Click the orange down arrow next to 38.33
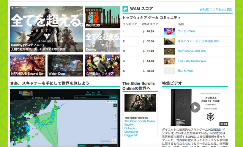 (x=144, y=71)
